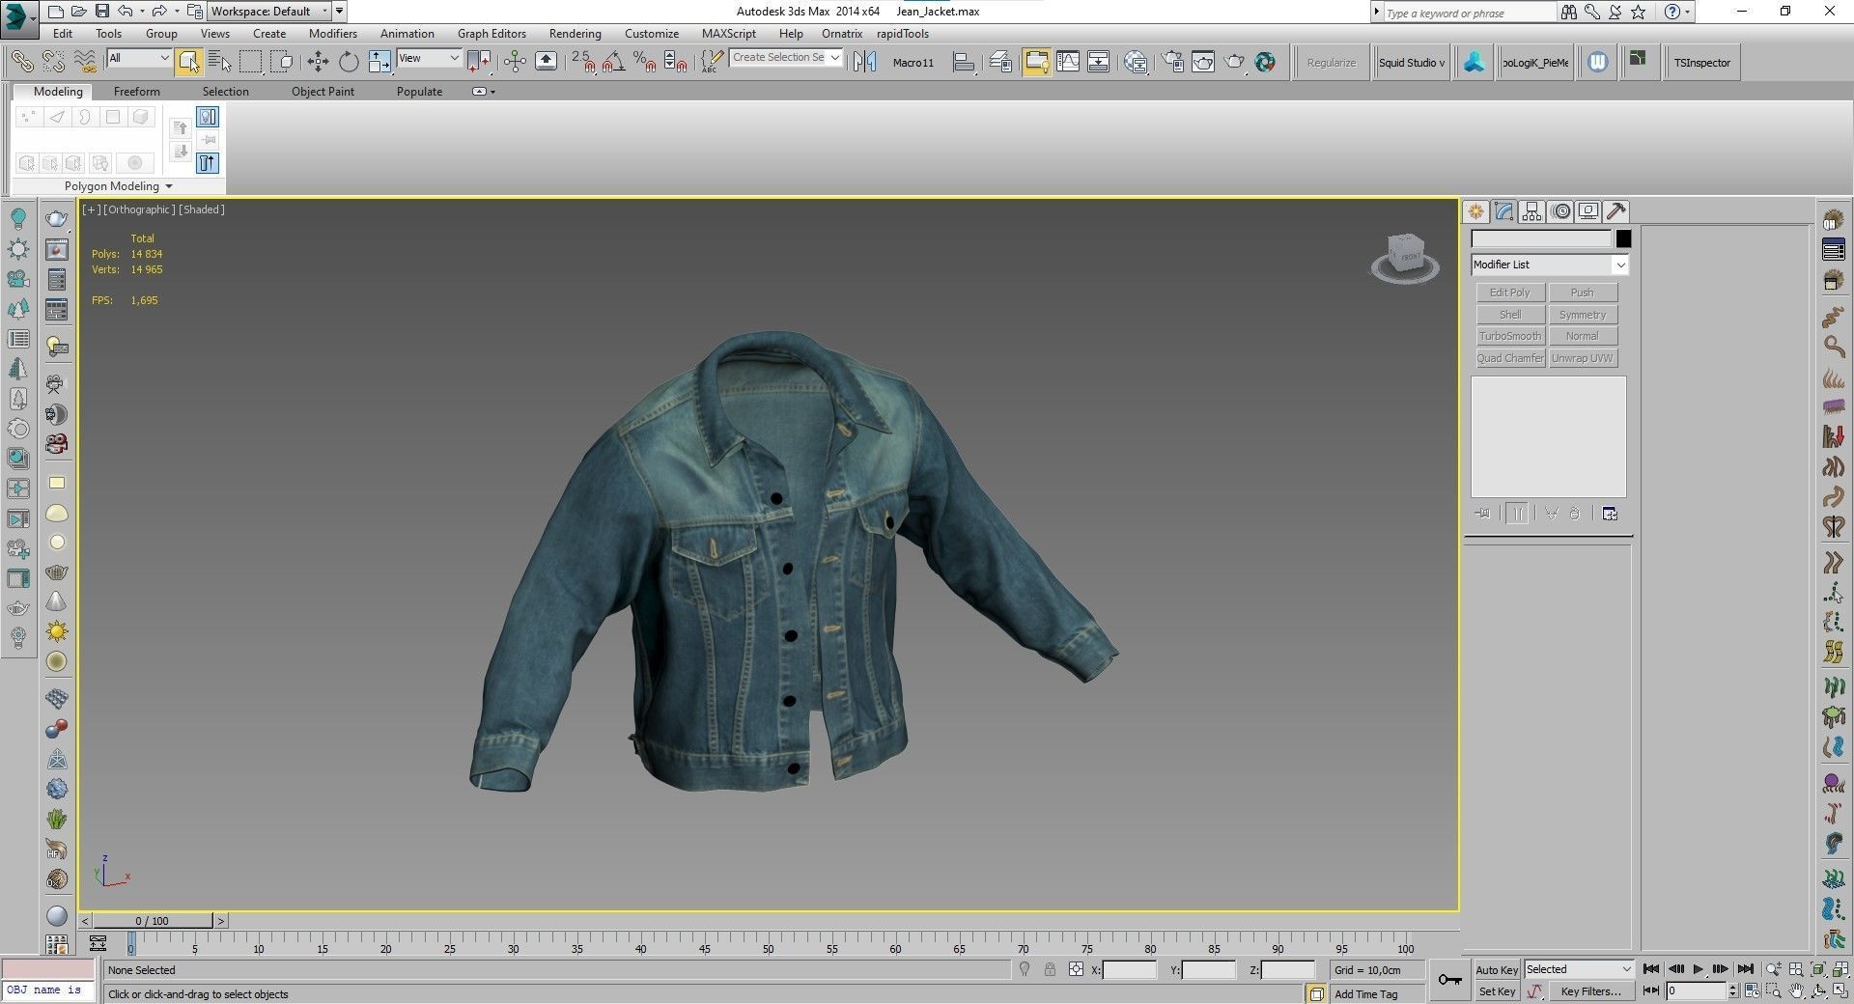The height and width of the screenshot is (1004, 1854).
Task: Open the MAXScript menu
Action: [729, 34]
